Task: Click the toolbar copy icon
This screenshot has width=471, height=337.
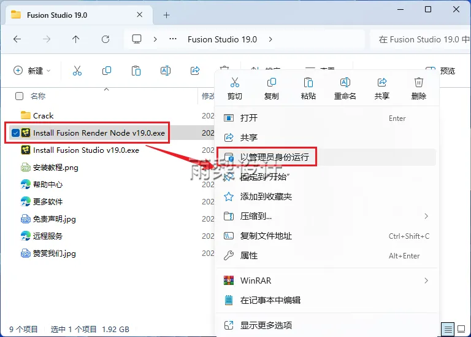Action: pyautogui.click(x=107, y=71)
